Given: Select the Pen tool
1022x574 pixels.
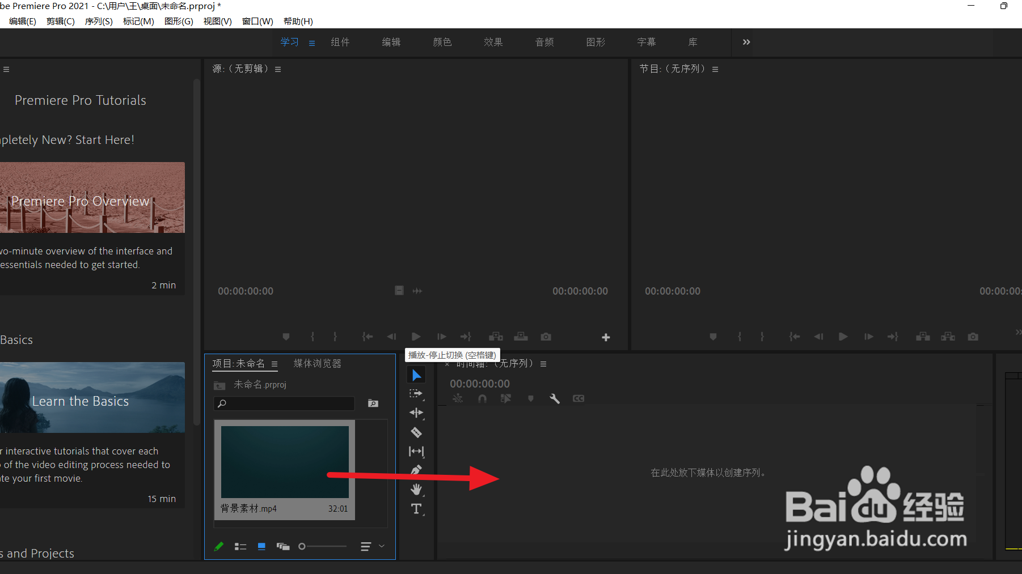Looking at the screenshot, I should pyautogui.click(x=416, y=470).
